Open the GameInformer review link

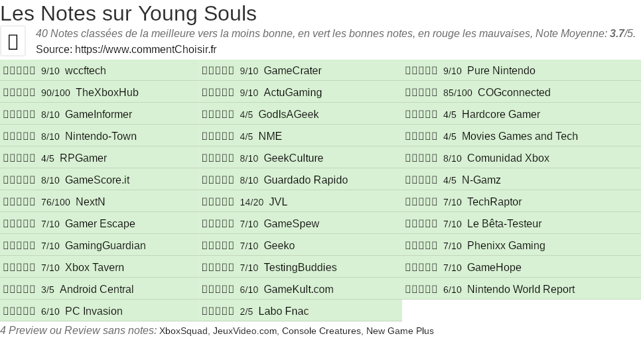pos(98,115)
